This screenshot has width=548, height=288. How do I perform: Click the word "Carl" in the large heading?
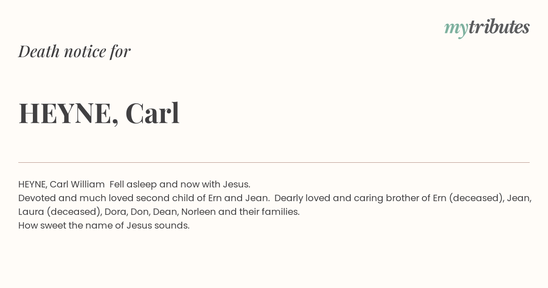click(x=153, y=113)
